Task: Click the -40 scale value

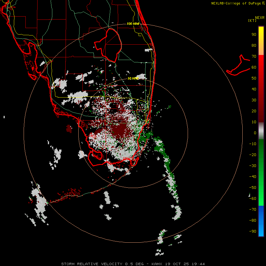Action: (253, 177)
